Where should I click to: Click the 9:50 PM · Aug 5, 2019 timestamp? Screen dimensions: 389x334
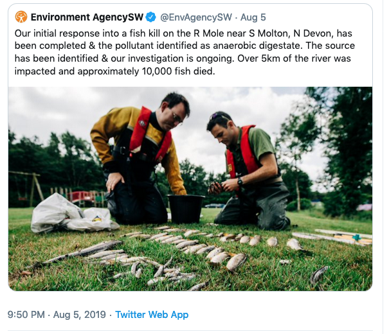pos(55,315)
